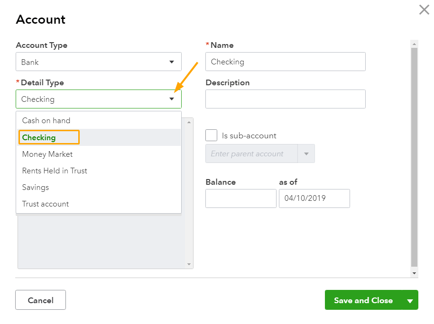Expand the parent account dropdown arrow
Image resolution: width=434 pixels, height=324 pixels.
[306, 154]
